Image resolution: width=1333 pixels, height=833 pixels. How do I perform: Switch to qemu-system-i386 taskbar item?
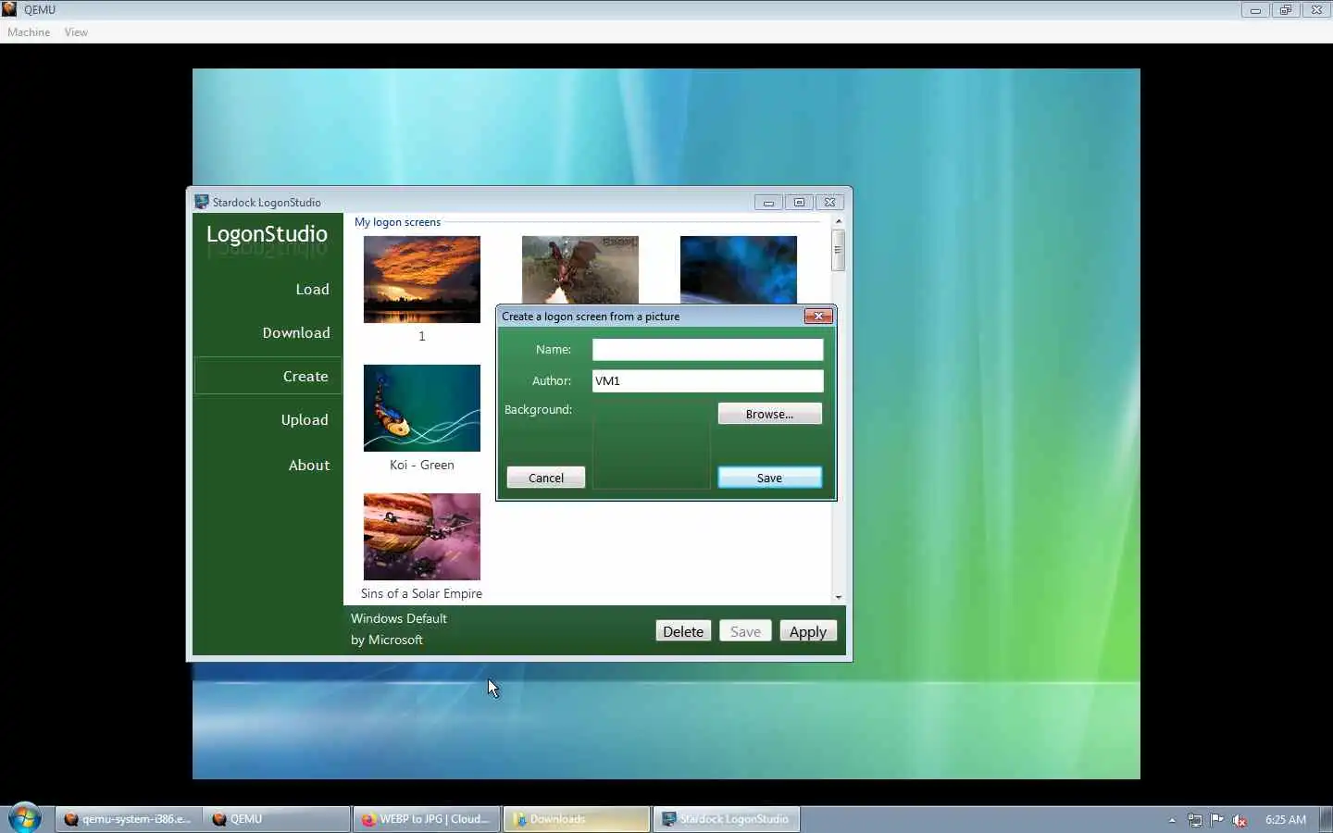128,819
